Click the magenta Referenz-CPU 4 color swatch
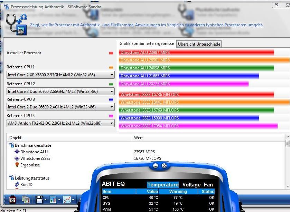 pyautogui.click(x=111, y=116)
